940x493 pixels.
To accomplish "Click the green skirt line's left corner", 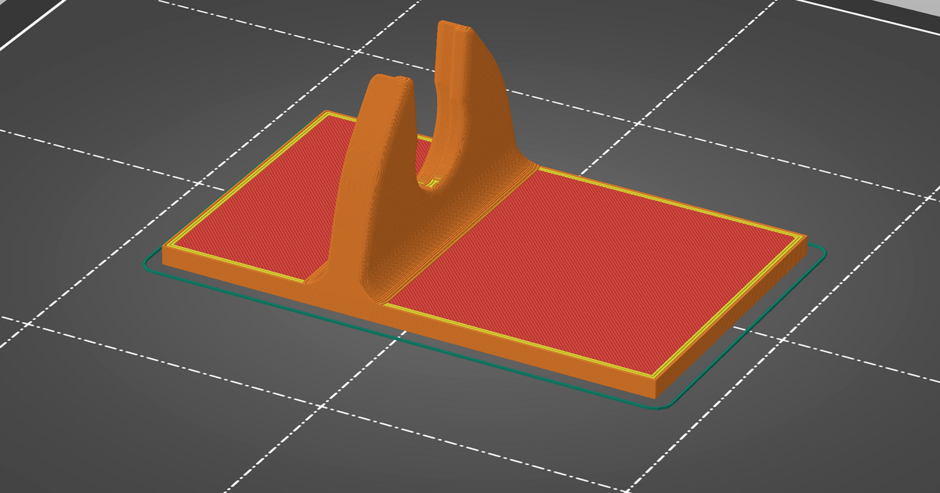I will coord(146,264).
